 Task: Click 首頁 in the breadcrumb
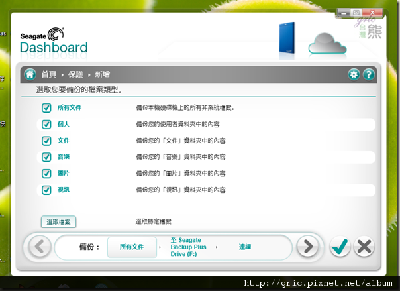[49, 74]
